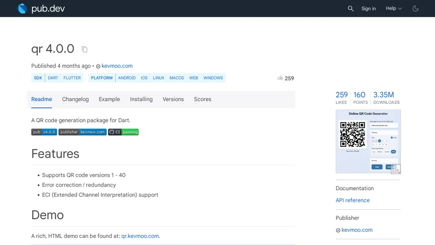
Task: Open the API reference link
Action: [353, 200]
